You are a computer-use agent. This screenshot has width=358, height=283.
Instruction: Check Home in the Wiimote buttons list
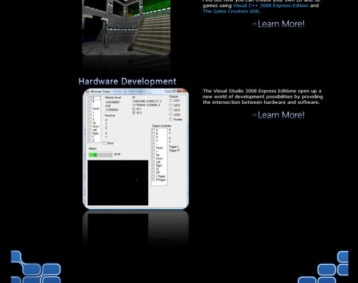90,109
